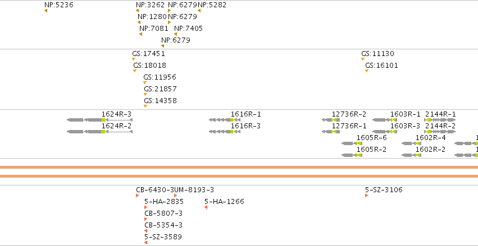
Task: Select the 1605R-6 gene glyph
Action: coord(352,143)
